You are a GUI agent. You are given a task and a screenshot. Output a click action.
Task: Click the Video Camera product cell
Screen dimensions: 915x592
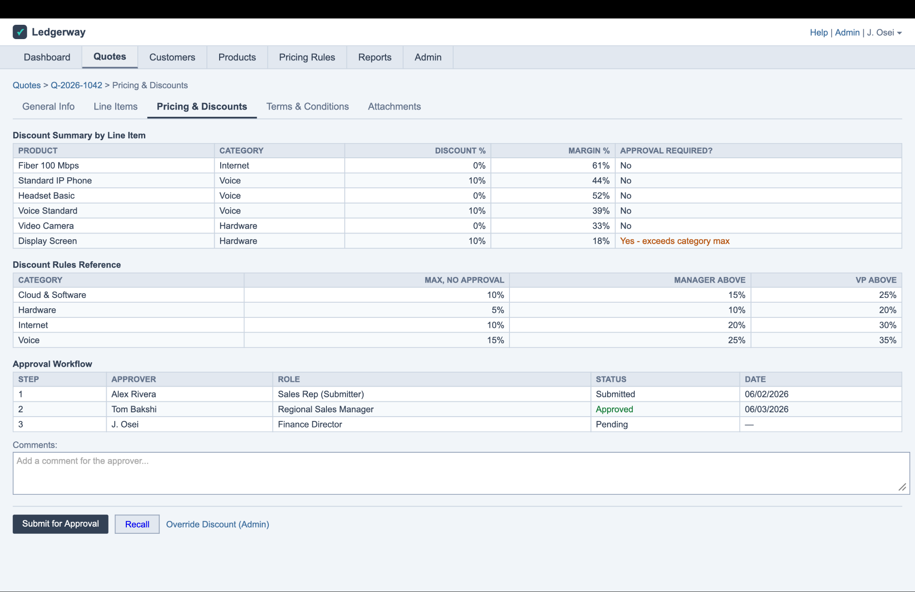click(113, 226)
